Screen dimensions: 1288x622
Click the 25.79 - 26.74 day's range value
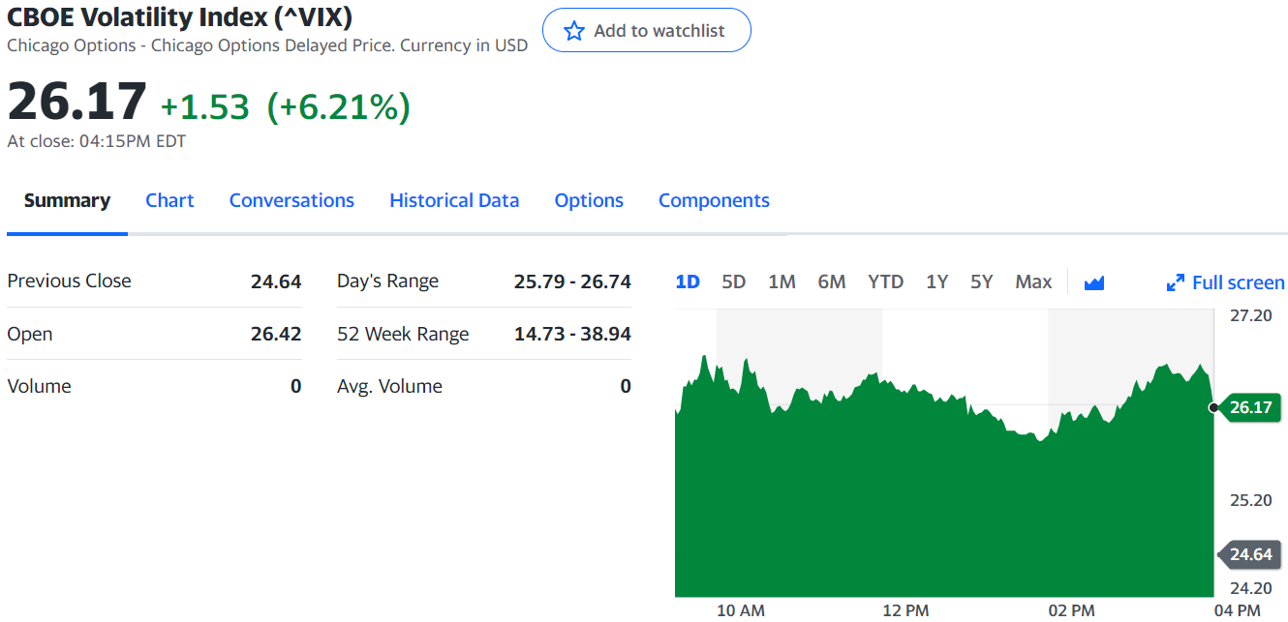pyautogui.click(x=572, y=281)
